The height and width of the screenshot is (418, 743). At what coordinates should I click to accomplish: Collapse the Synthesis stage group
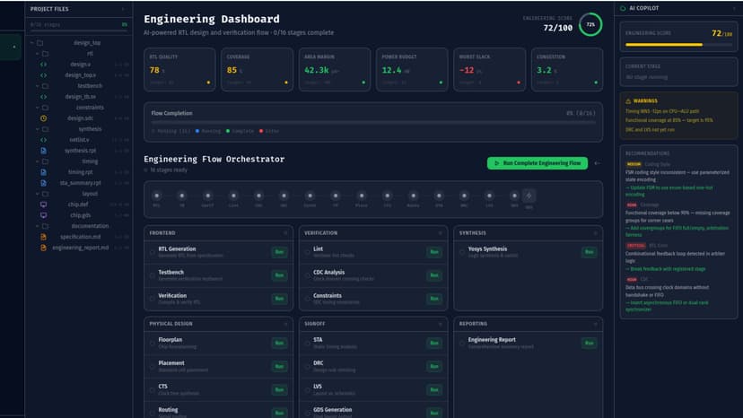point(595,232)
